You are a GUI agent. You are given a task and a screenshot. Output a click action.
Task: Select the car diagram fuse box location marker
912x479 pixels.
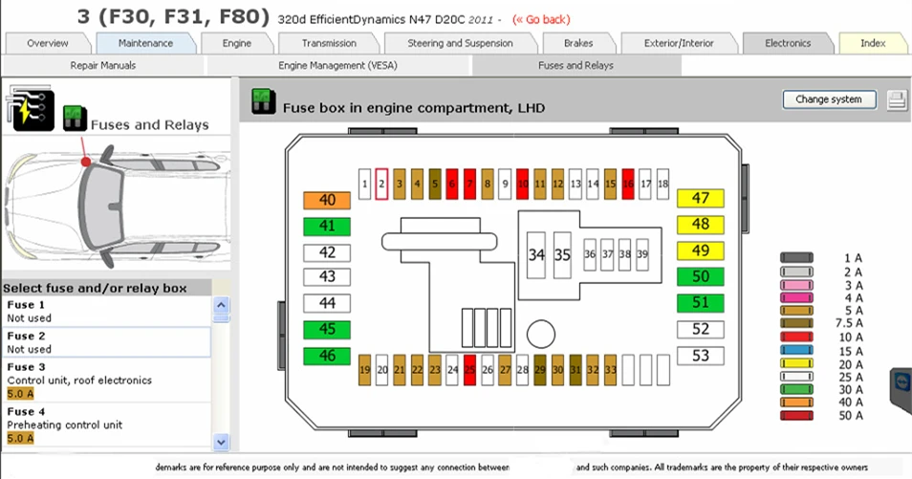click(85, 162)
